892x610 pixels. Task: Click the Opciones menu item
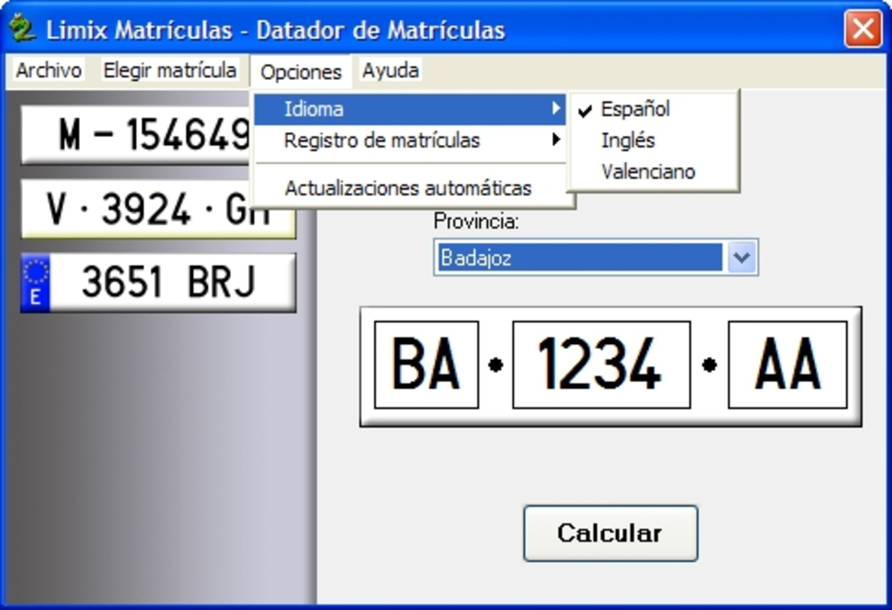[300, 72]
